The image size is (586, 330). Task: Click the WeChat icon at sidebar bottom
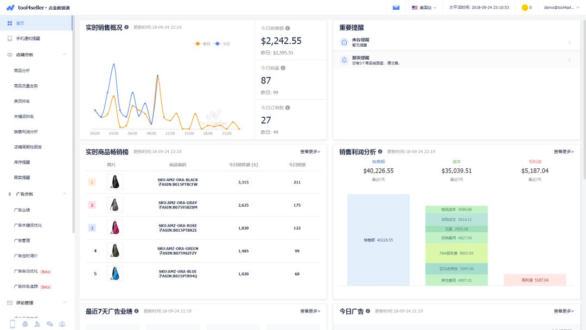coord(50,324)
